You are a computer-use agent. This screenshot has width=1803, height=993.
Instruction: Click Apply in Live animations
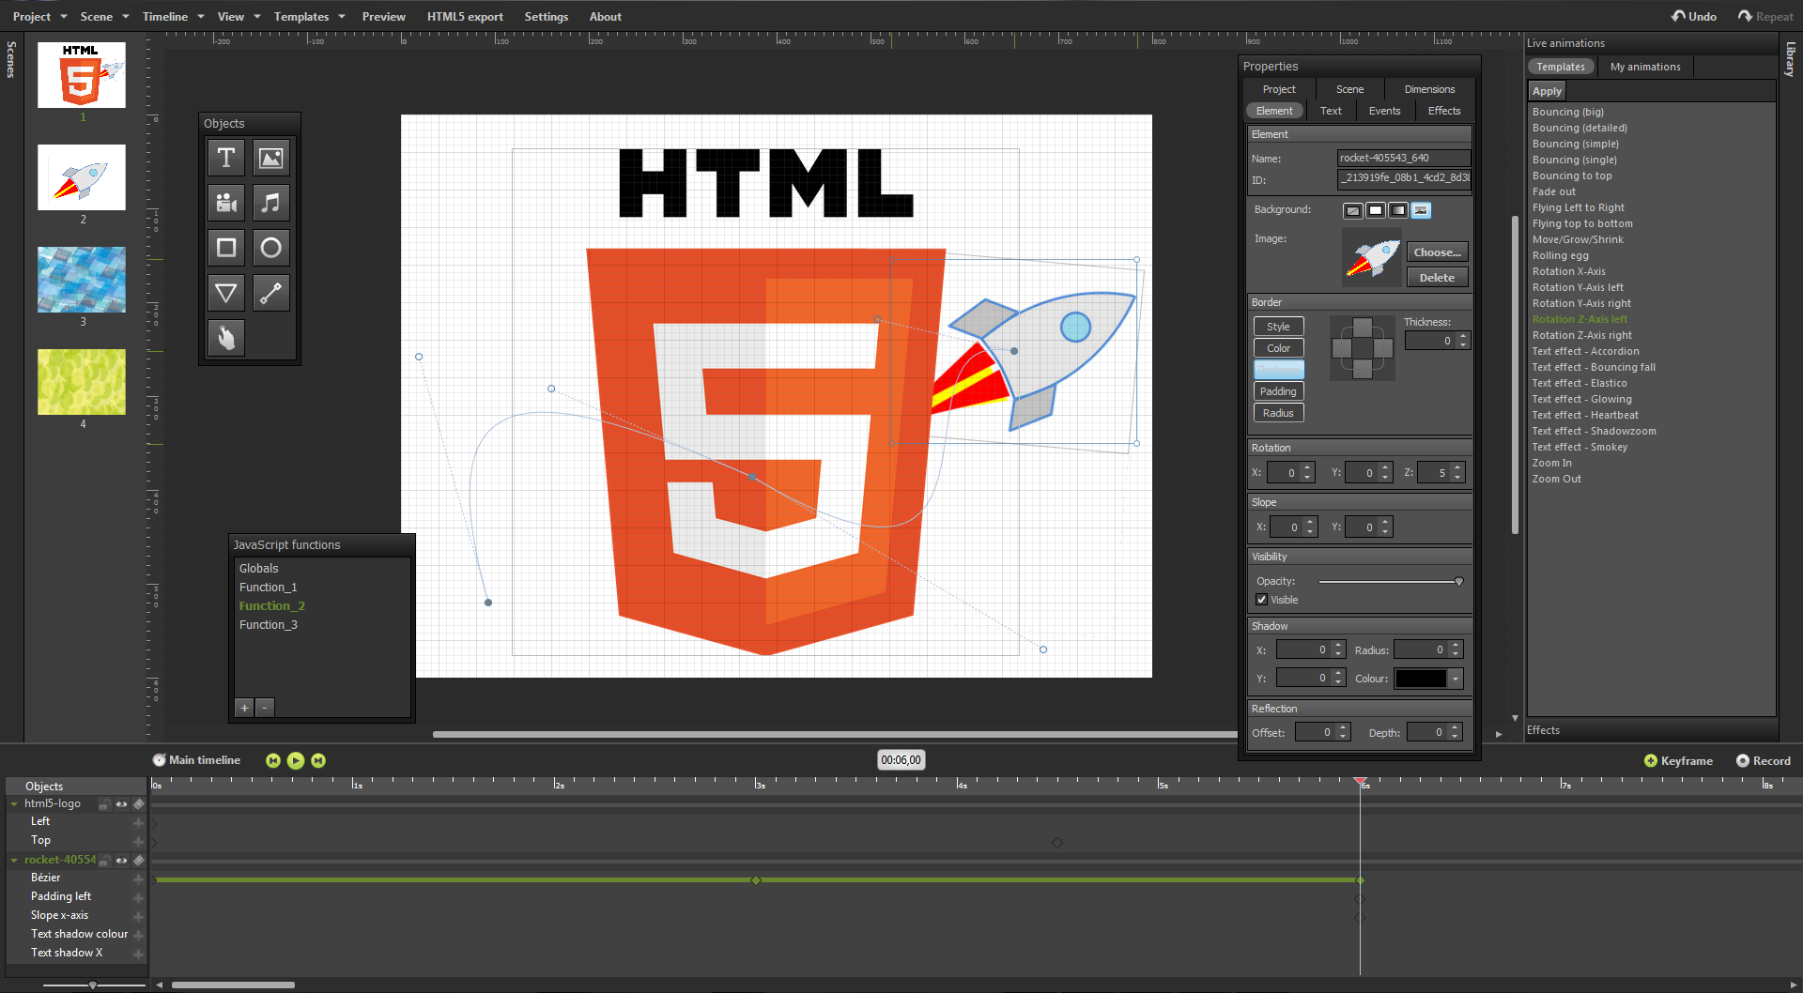click(x=1547, y=91)
